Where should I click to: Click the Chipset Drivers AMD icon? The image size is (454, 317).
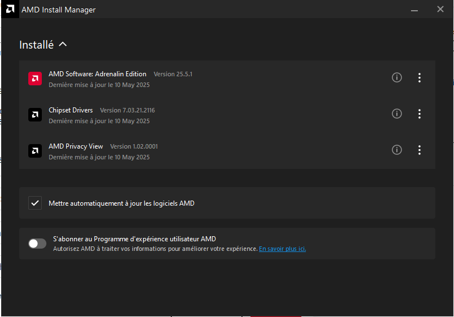(x=35, y=115)
